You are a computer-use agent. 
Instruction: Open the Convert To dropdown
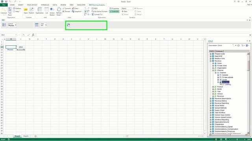pyautogui.click(x=97, y=14)
